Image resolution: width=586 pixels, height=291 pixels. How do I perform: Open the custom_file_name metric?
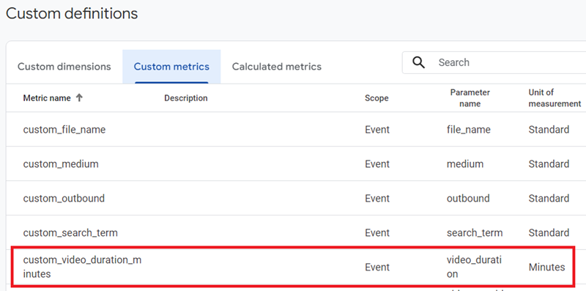64,130
